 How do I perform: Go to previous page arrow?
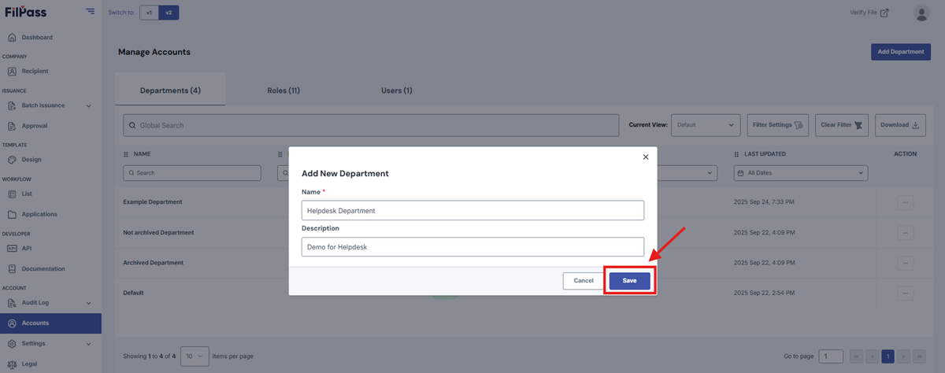point(873,356)
